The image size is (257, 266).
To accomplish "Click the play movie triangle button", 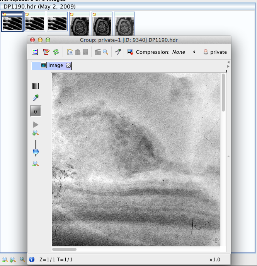I will [36, 125].
